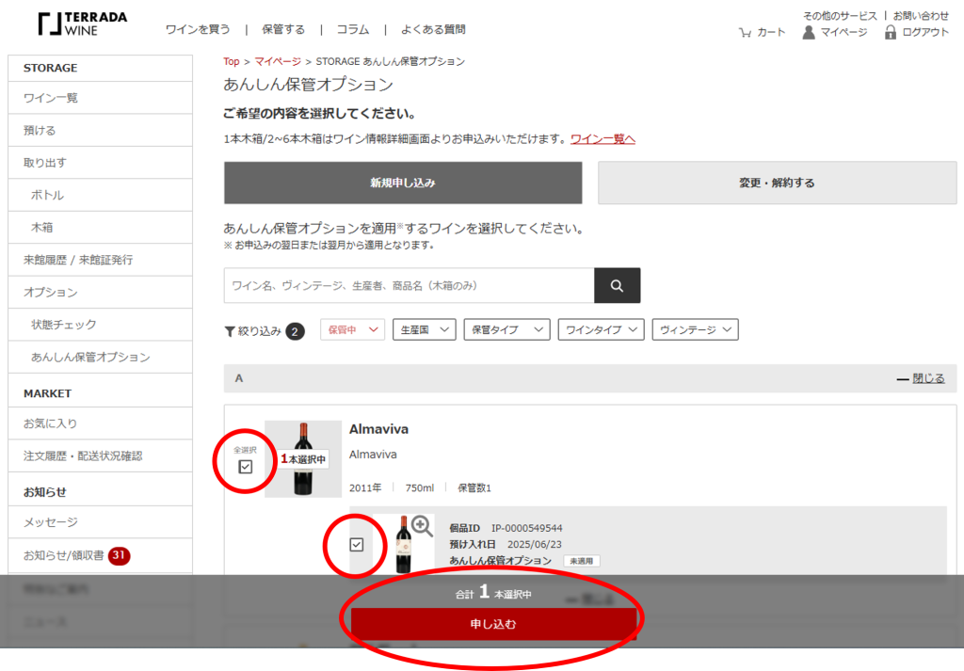The image size is (964, 671).
Task: Select the 変更・解約する tab
Action: 777,183
